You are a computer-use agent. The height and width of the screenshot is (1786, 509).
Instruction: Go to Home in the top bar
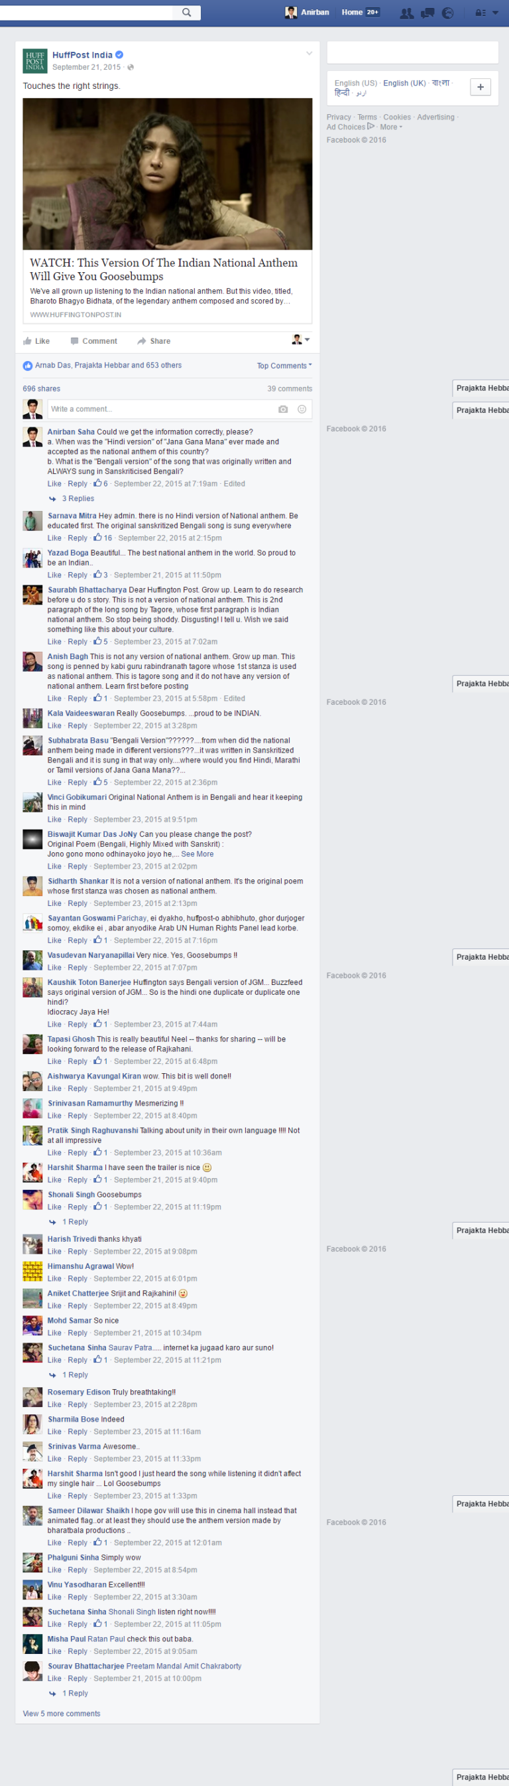point(352,13)
